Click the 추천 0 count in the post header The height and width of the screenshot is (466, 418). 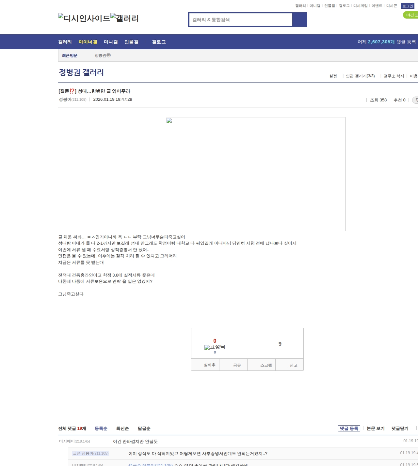coord(399,100)
